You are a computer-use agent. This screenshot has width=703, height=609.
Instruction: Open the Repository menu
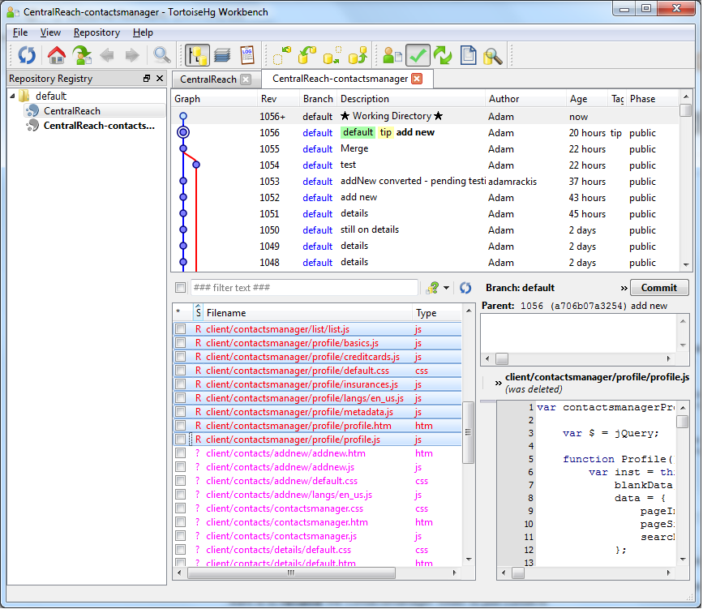pos(96,32)
